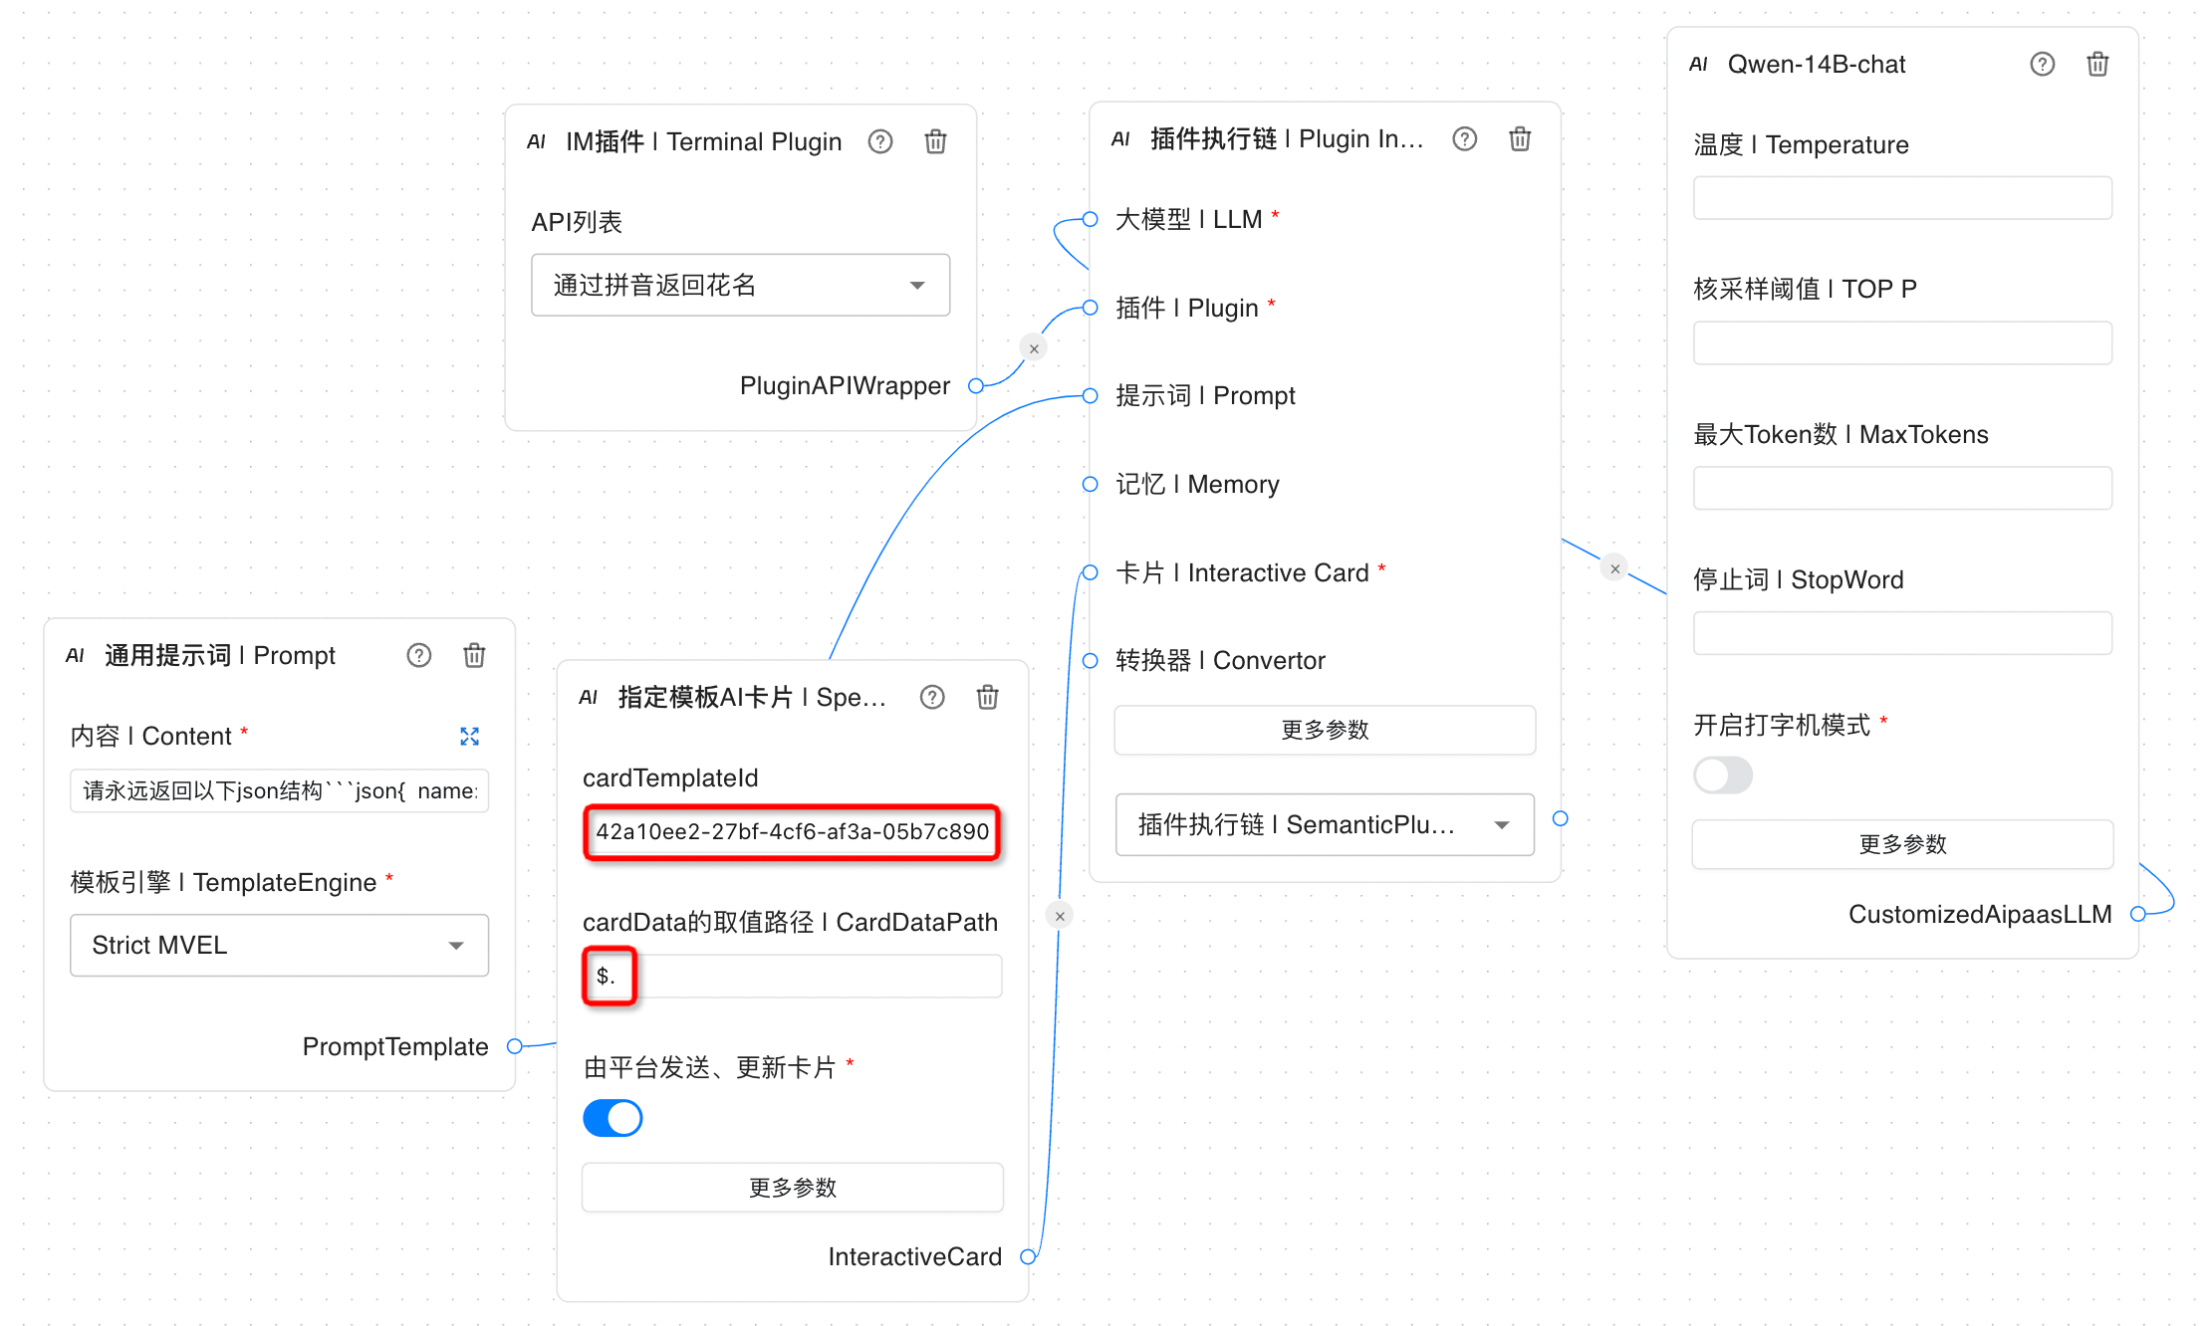Click the InteractiveCard output port
This screenshot has width=2211, height=1326.
[x=1028, y=1257]
